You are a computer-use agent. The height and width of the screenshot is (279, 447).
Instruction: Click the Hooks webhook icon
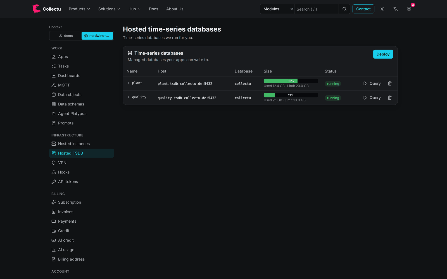click(54, 172)
